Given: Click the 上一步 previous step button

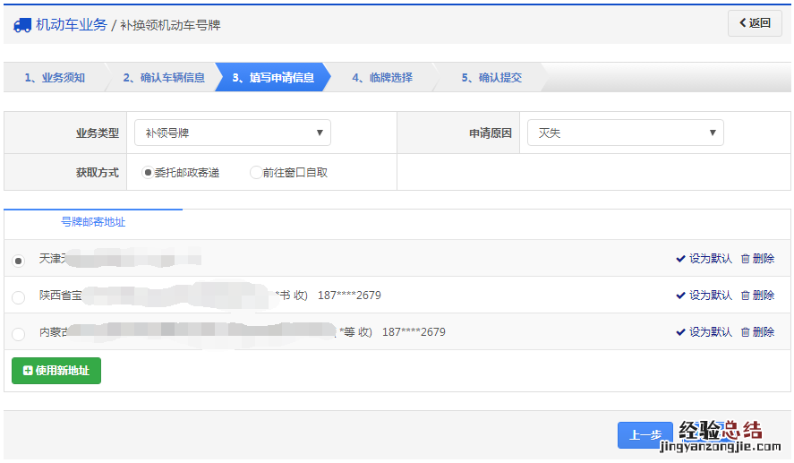Looking at the screenshot, I should 645,435.
